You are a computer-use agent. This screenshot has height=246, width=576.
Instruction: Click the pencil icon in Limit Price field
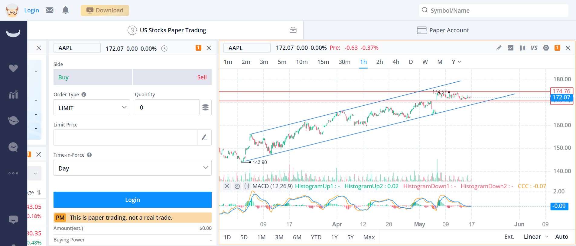[x=204, y=138]
